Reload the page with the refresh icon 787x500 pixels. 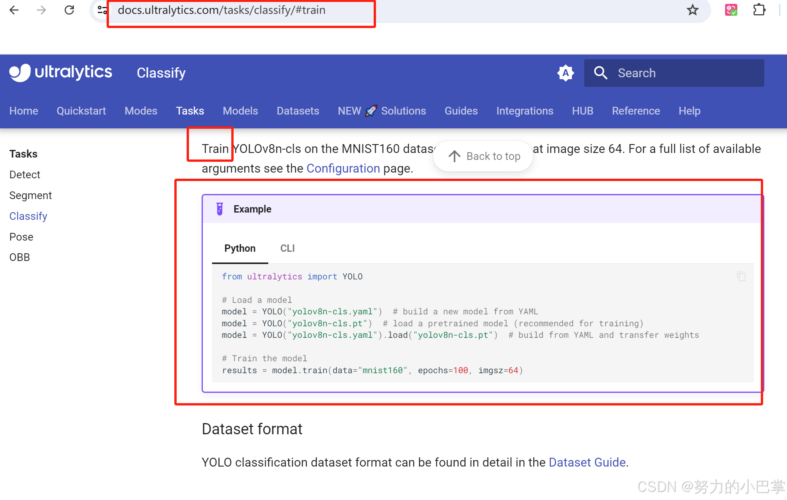(x=69, y=10)
